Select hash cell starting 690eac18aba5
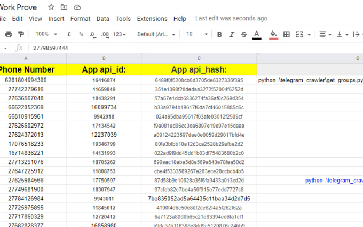The height and width of the screenshot is (227, 363). 199,162
